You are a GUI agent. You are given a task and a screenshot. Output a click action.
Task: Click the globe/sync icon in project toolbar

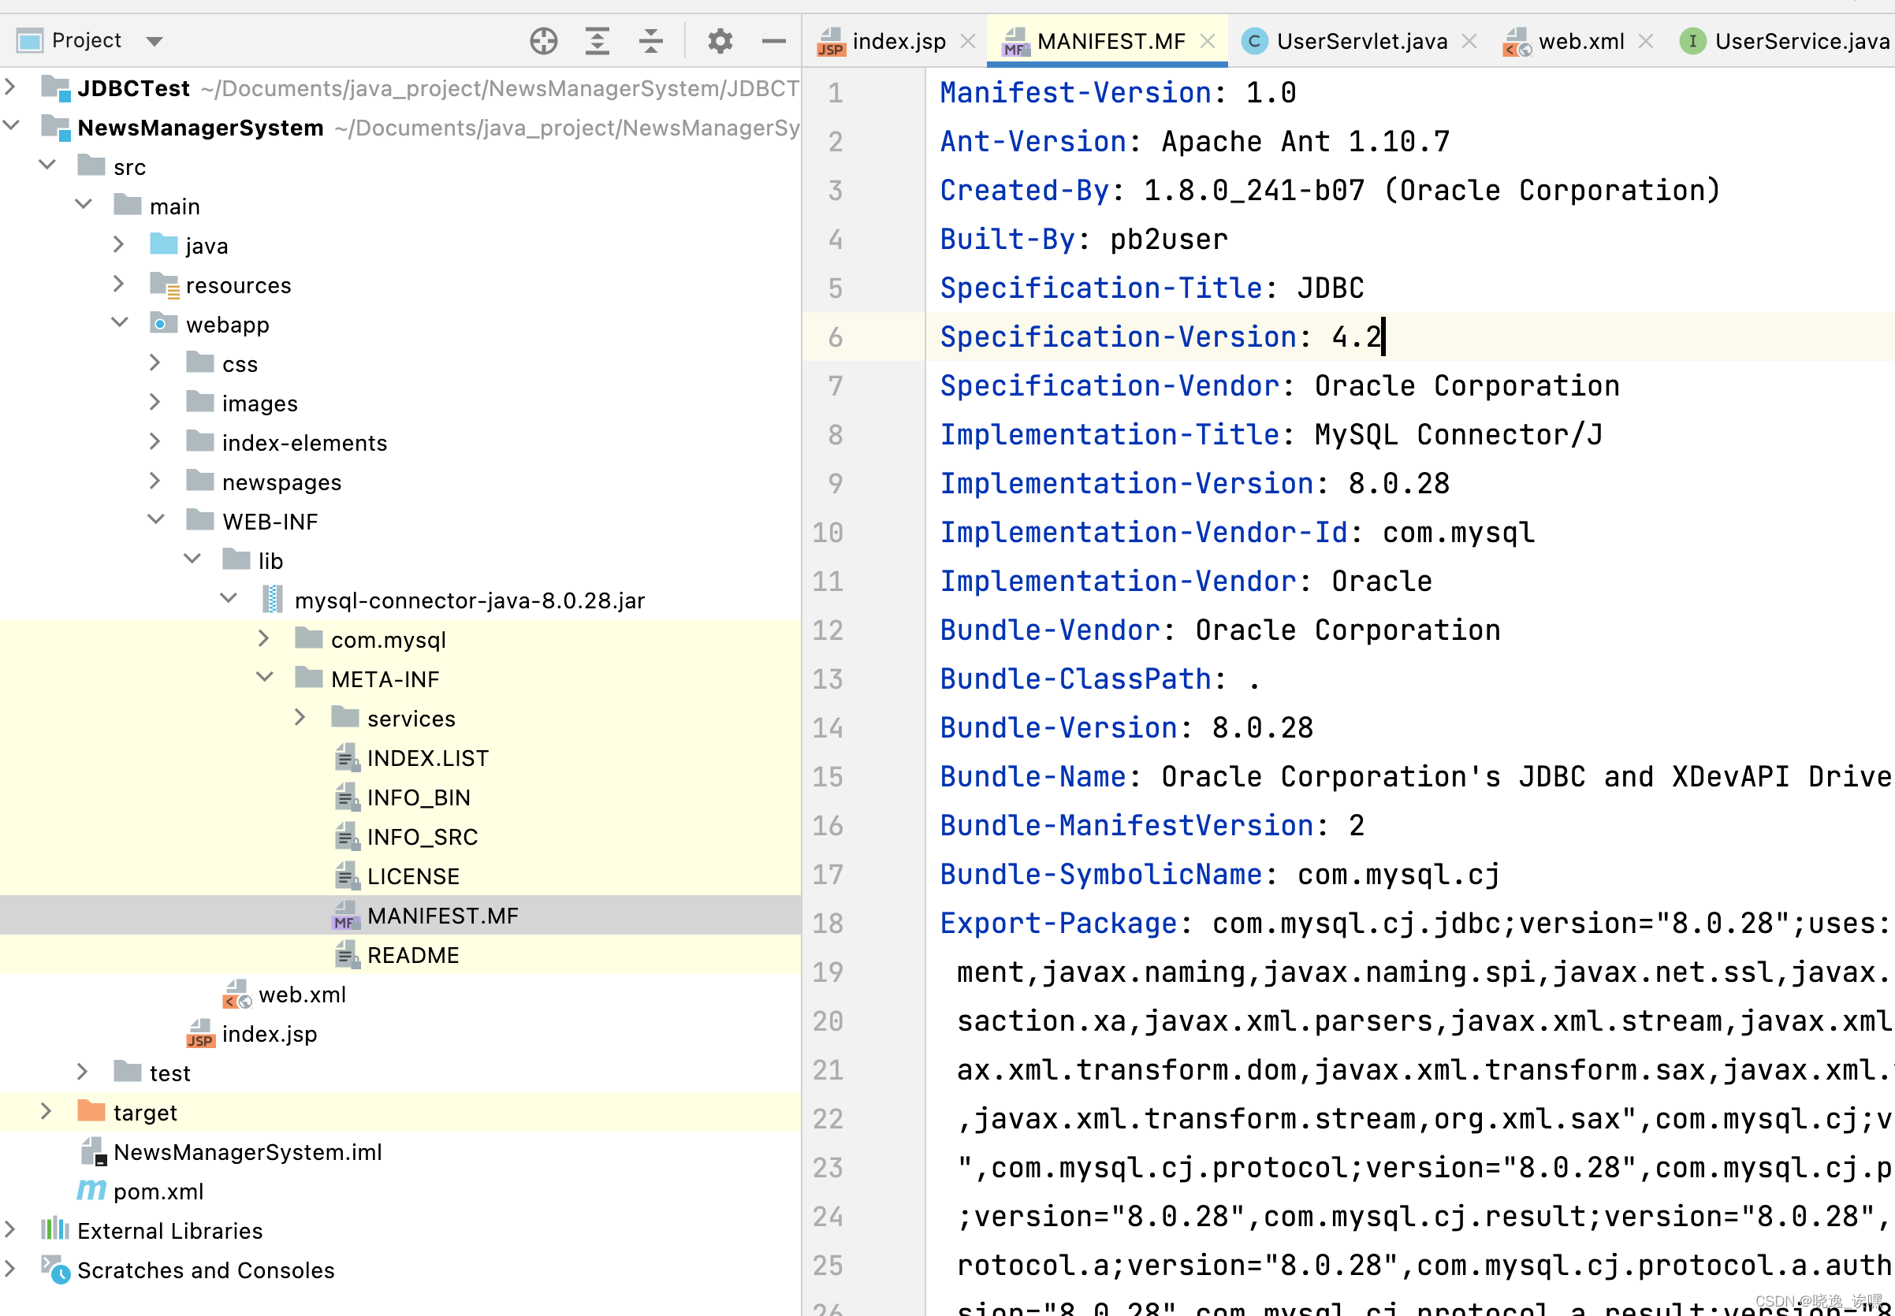coord(545,40)
